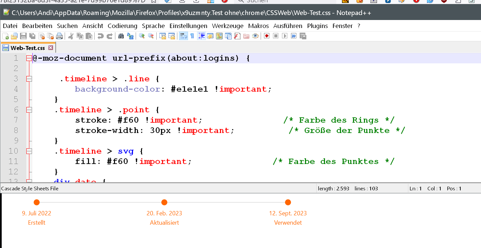
Task: Collapse the .timeline > .line fold at line 3
Action: point(29,79)
